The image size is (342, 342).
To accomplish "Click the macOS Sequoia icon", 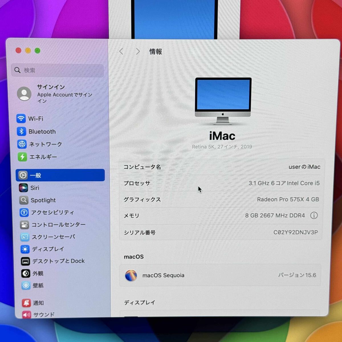I will coord(131,275).
